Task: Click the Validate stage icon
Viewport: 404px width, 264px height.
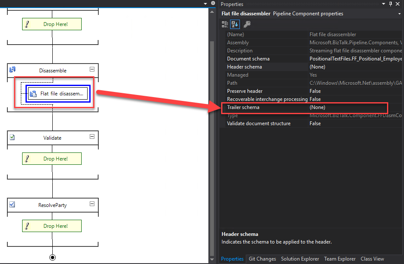Action: 12,137
